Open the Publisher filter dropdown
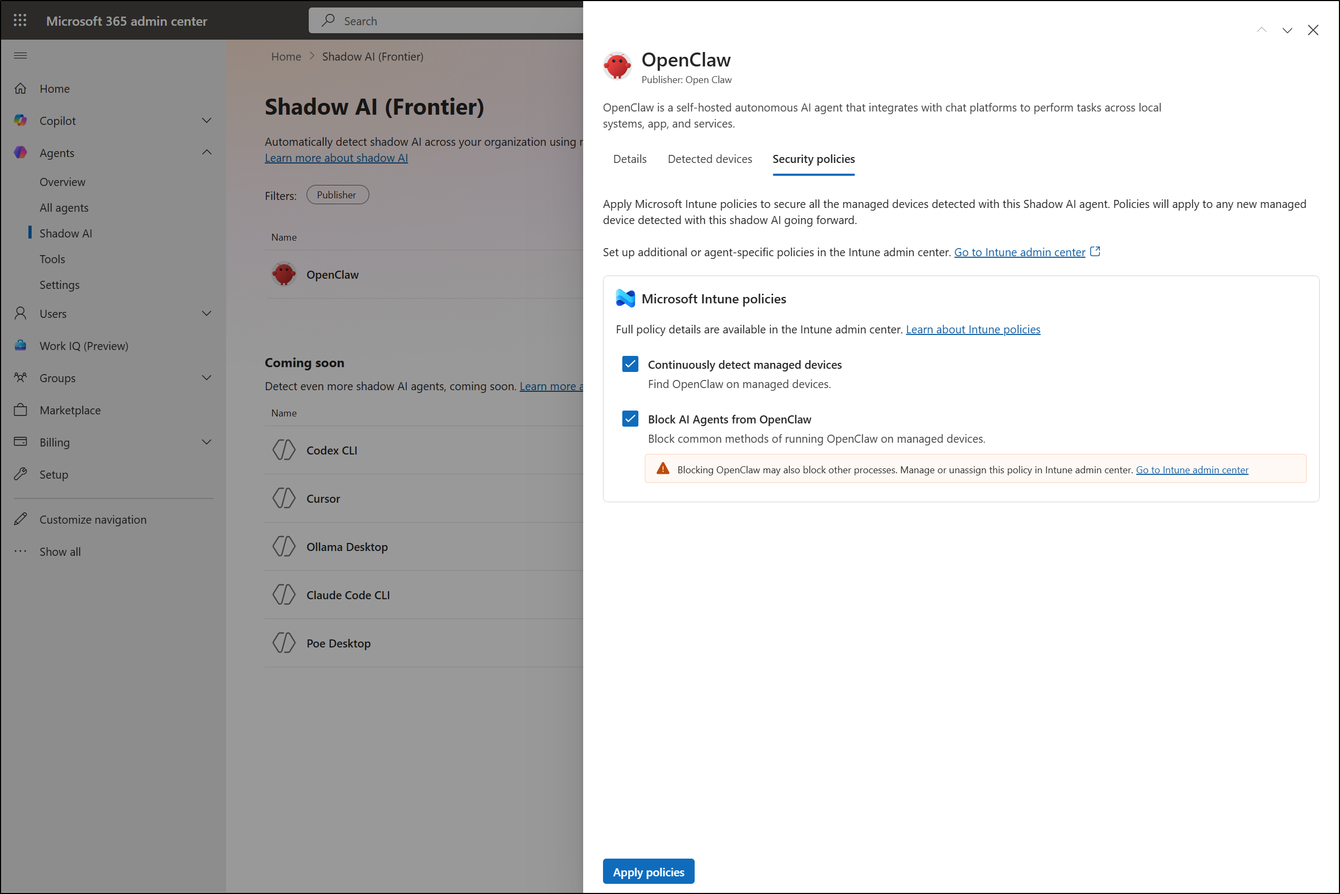Image resolution: width=1340 pixels, height=894 pixels. (x=338, y=195)
